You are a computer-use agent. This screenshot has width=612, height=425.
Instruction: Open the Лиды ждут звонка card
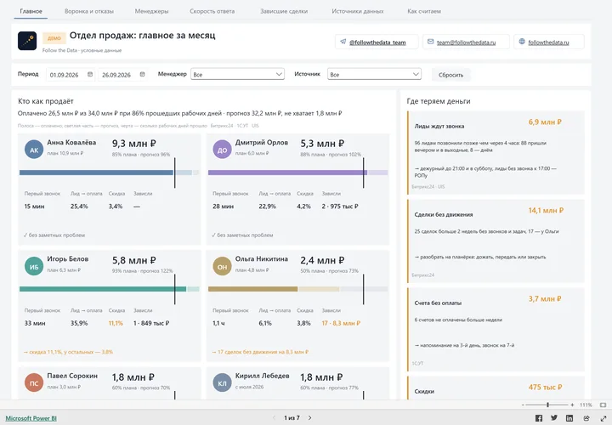click(496, 153)
